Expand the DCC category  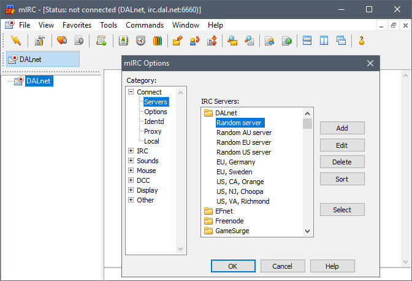[131, 180]
